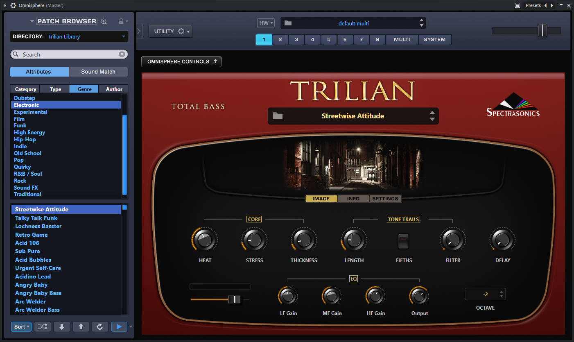
Task: Click the audition play button in the browser
Action: [x=119, y=326]
